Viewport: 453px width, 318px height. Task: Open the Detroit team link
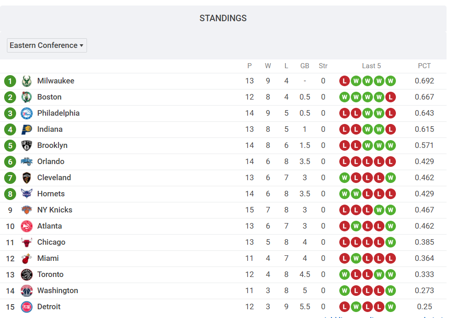click(x=49, y=306)
